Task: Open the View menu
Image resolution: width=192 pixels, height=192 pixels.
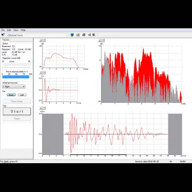Action: pos(16,30)
